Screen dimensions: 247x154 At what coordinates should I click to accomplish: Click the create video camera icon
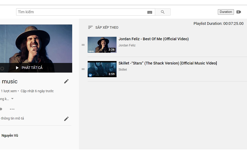click(x=239, y=12)
